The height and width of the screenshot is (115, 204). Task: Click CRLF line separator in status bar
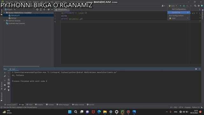(175, 107)
